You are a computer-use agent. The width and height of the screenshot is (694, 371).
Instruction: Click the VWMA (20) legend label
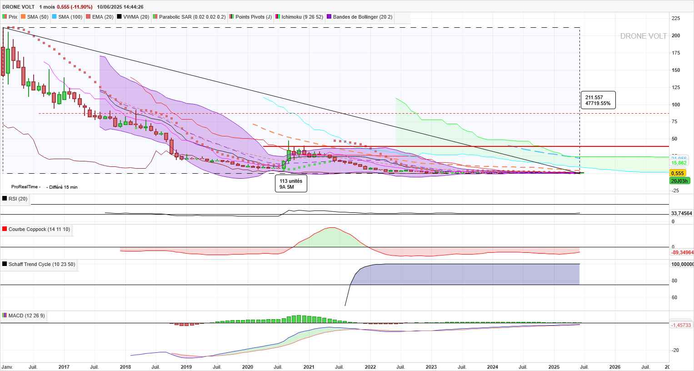coord(136,17)
